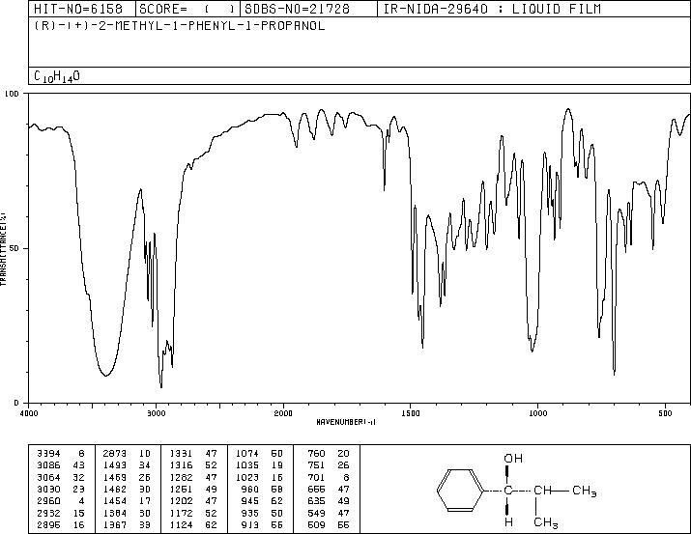Click the 2932 peak table entry
The width and height of the screenshot is (691, 534).
point(61,514)
